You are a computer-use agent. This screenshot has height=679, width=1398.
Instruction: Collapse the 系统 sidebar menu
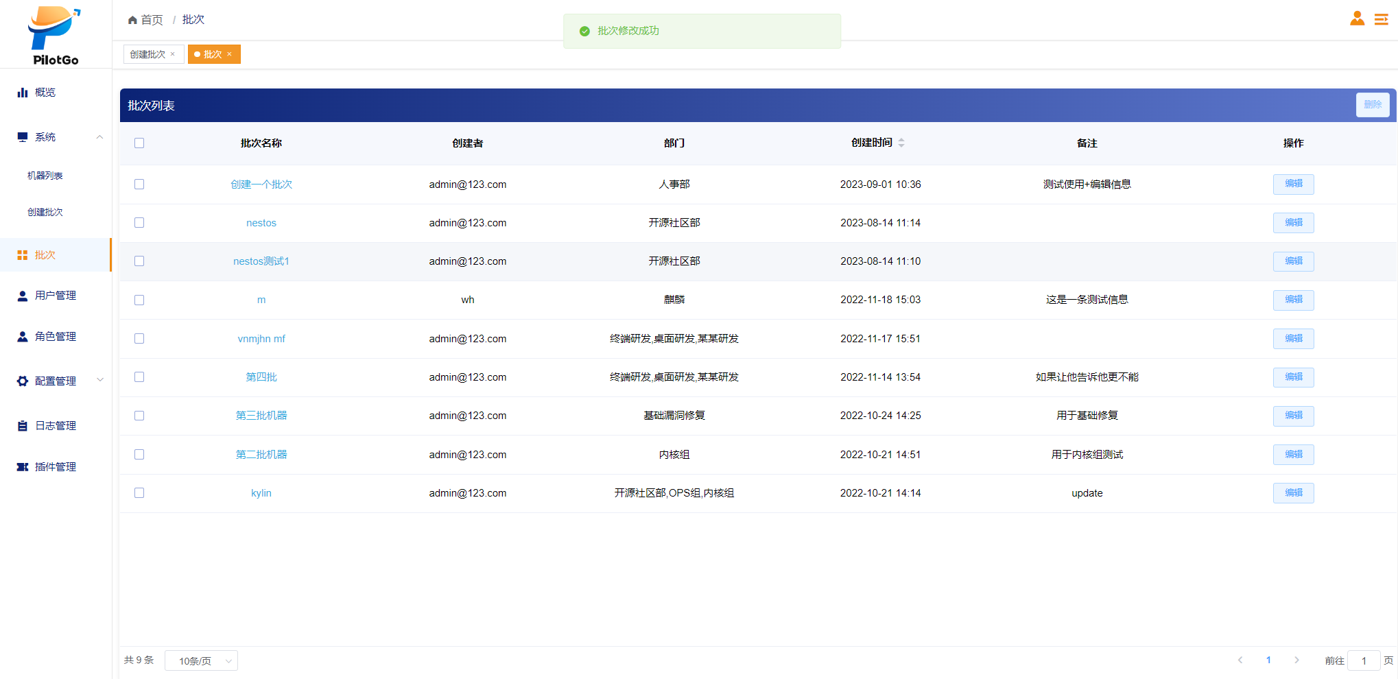(99, 137)
